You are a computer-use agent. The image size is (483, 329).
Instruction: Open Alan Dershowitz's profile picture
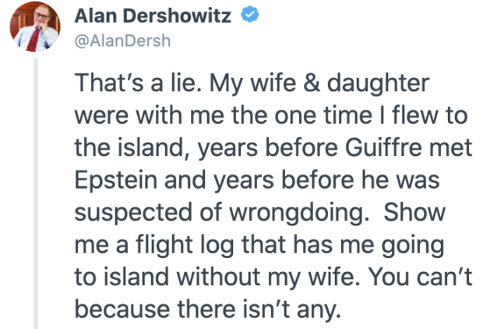[x=35, y=27]
